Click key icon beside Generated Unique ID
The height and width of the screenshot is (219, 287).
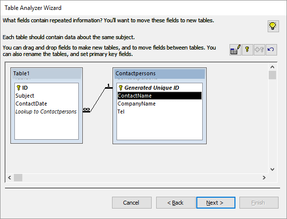120,88
